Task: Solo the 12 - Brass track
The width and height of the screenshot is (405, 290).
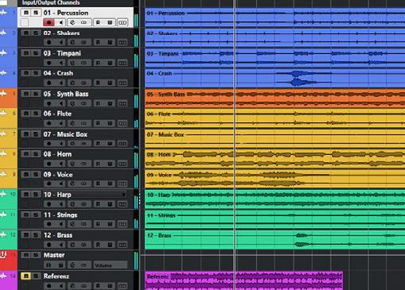Action: point(36,235)
